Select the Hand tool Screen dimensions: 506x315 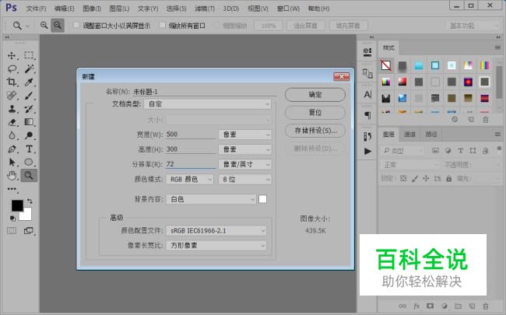(12, 176)
